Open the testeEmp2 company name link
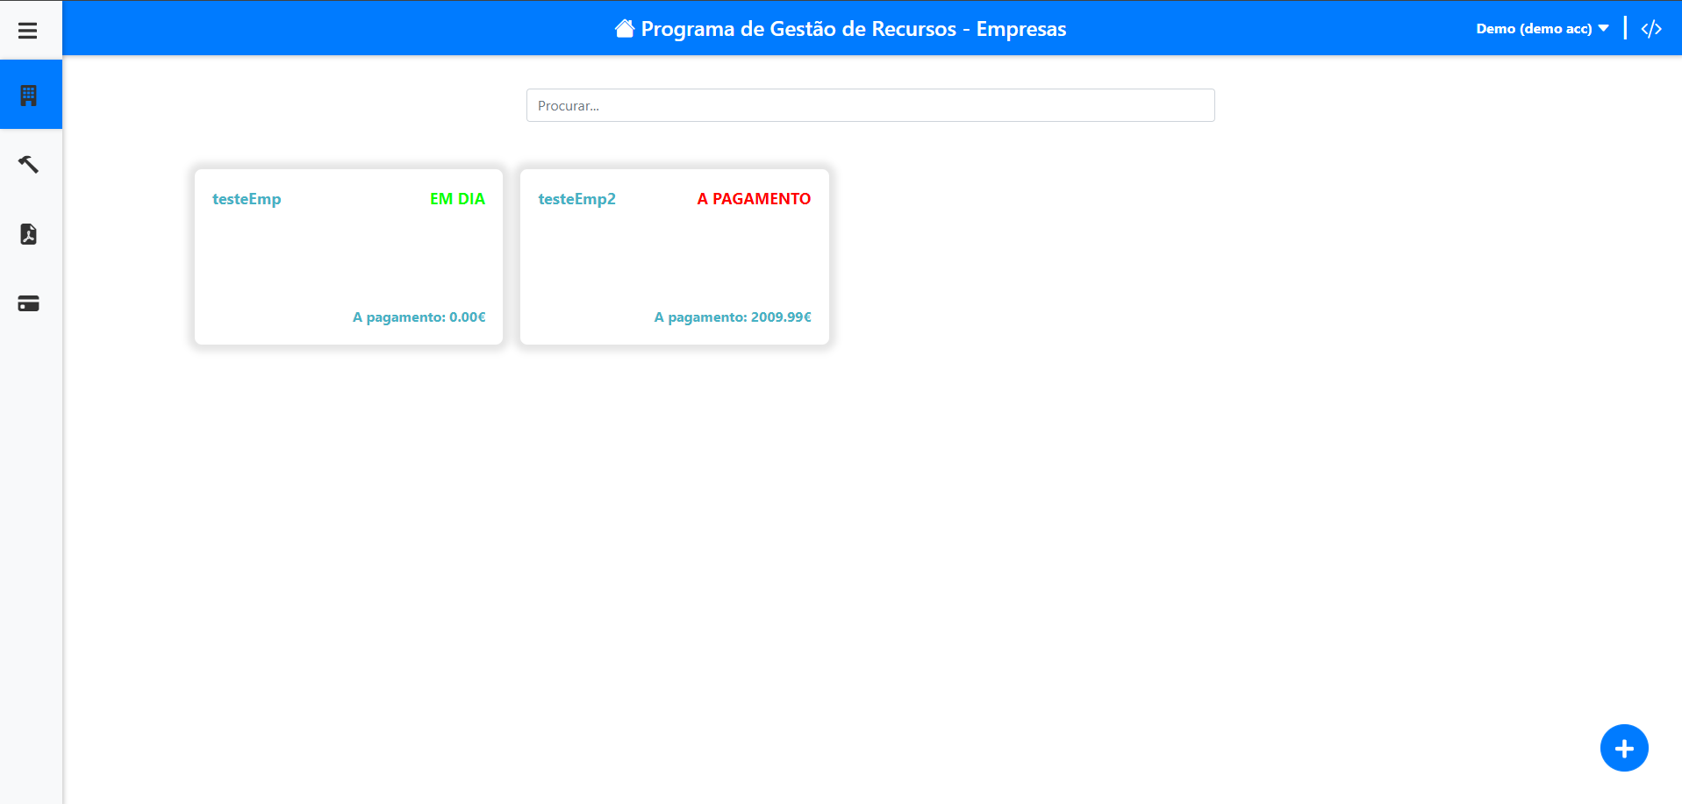Screen dimensions: 1682x804 (x=576, y=199)
